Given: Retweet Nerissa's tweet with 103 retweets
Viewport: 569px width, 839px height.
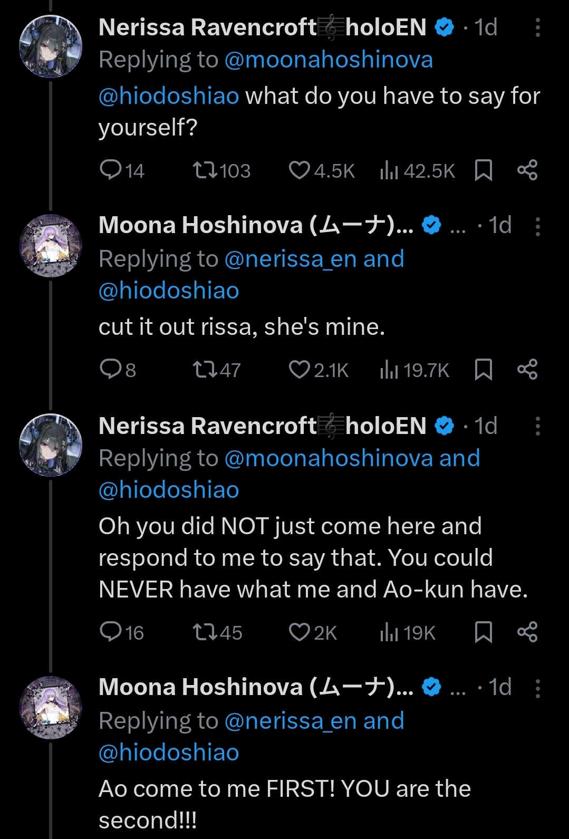Looking at the screenshot, I should [205, 170].
